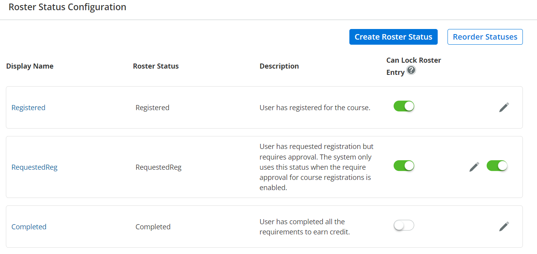The height and width of the screenshot is (254, 537).
Task: Disable roster lock toggle for Registered row
Action: 404,106
